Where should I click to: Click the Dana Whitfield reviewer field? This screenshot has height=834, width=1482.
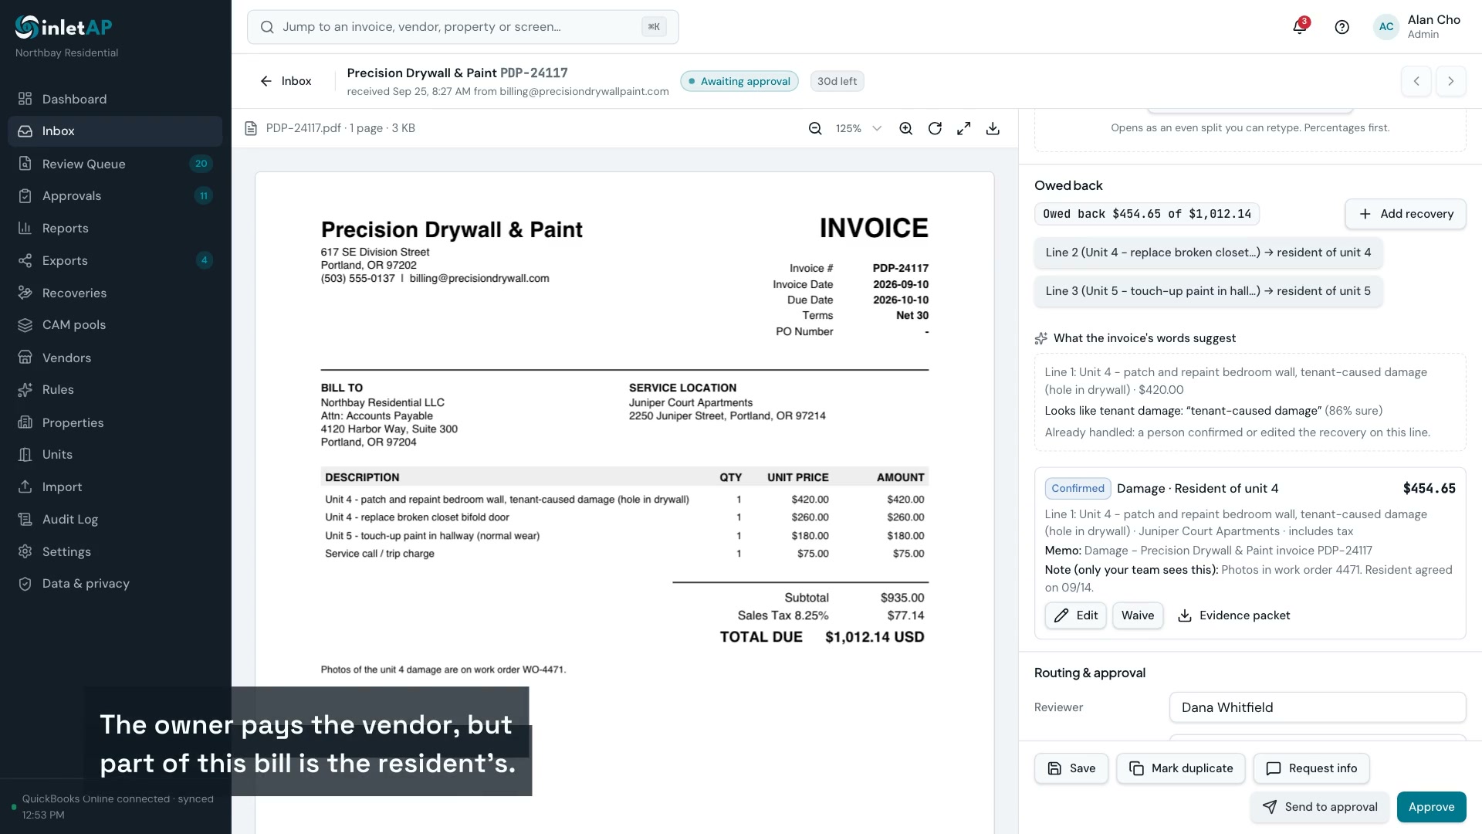point(1318,707)
